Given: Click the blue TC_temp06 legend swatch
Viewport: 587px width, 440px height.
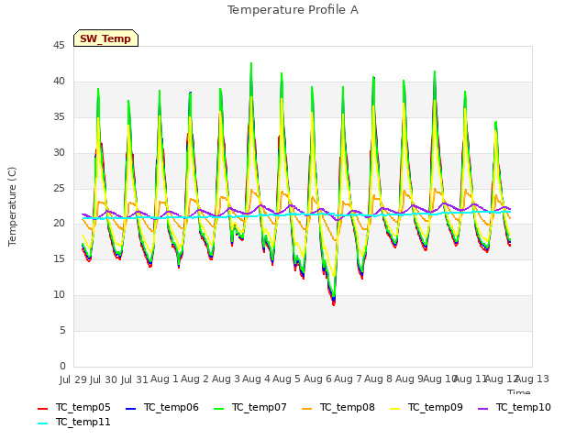Looking at the screenshot, I should [130, 409].
